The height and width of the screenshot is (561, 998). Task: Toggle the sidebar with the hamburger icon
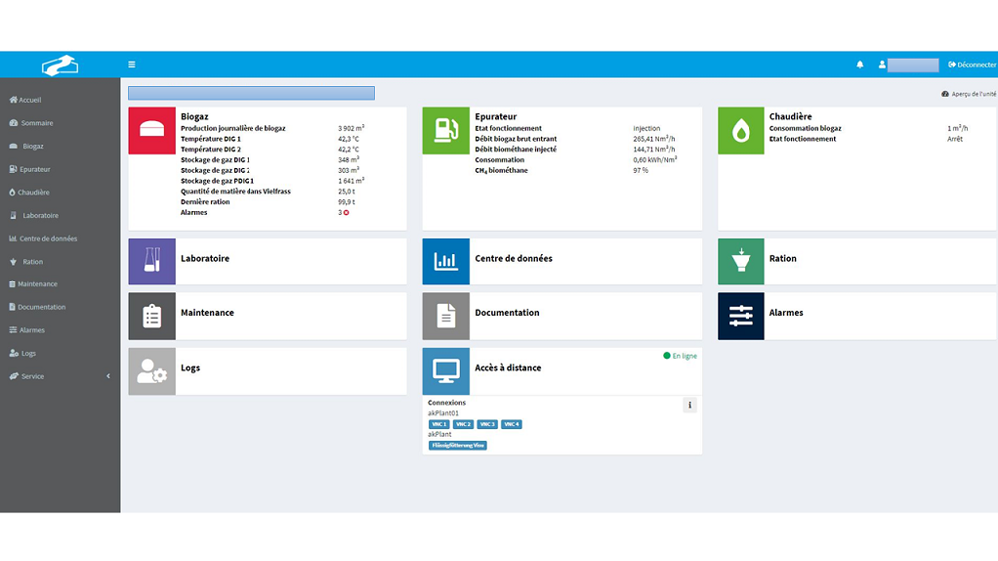(x=132, y=65)
